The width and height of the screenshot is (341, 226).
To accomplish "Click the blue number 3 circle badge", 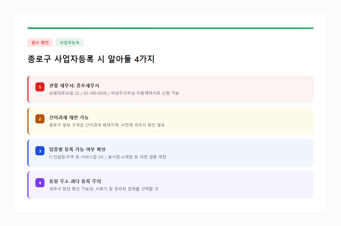I will pos(40,151).
